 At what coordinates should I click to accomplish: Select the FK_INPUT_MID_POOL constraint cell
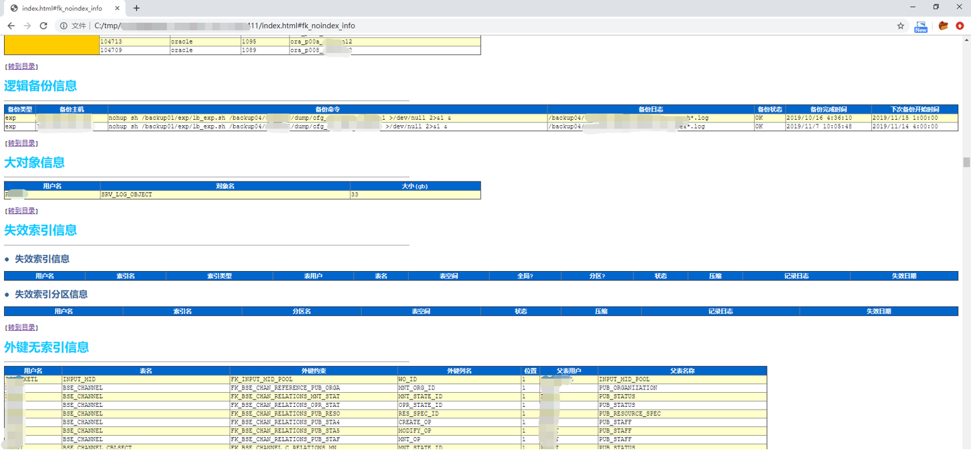[313, 380]
